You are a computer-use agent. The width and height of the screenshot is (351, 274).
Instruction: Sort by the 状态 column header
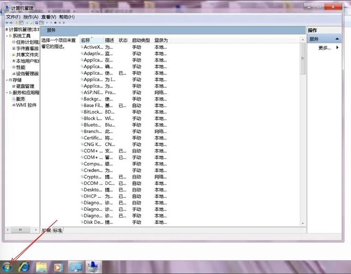pos(123,40)
